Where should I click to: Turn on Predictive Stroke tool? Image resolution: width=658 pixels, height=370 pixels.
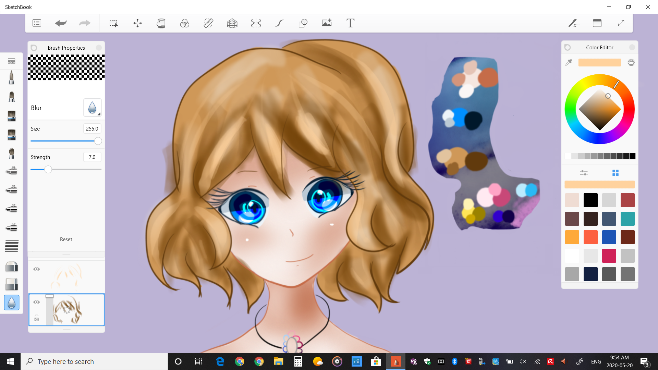coord(280,23)
